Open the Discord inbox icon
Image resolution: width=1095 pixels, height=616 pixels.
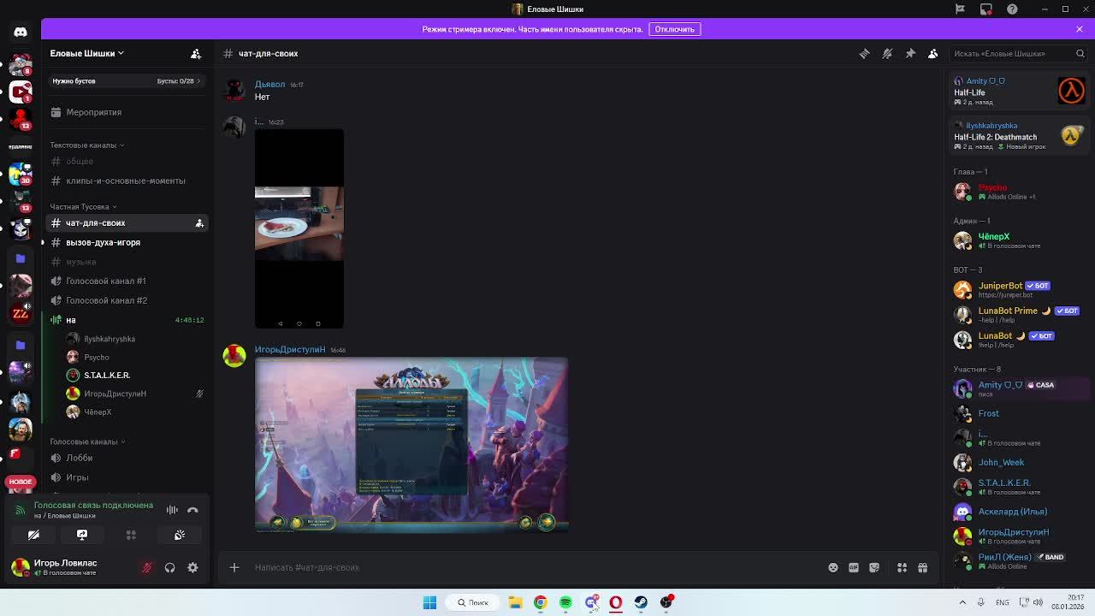tap(985, 9)
